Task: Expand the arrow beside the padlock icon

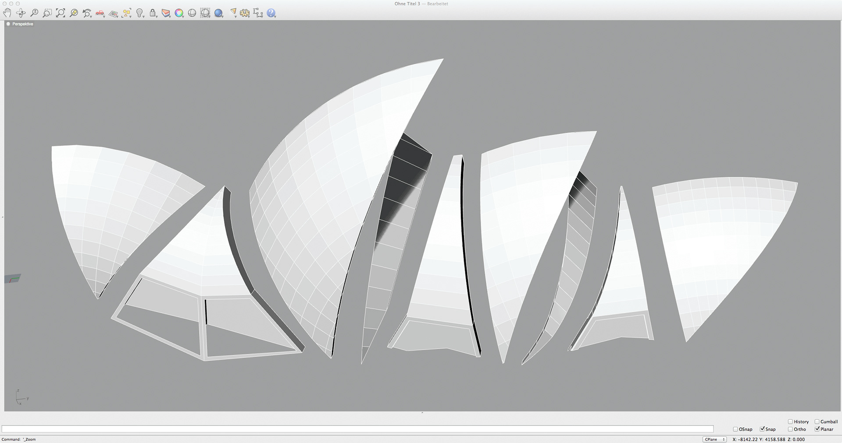Action: coord(157,17)
